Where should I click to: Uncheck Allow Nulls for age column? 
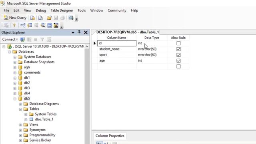178,61
